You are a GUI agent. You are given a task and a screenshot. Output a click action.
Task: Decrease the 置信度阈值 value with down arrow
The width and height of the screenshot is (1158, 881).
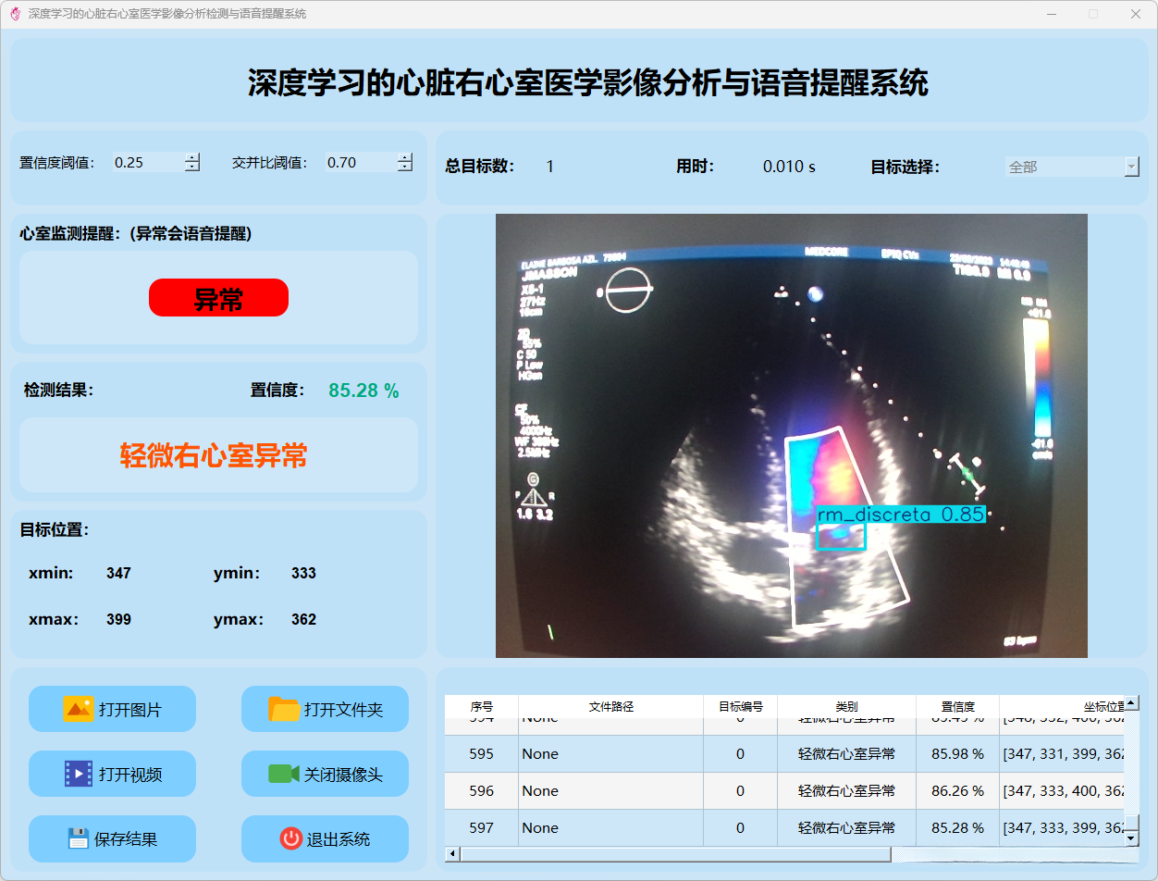pyautogui.click(x=192, y=168)
